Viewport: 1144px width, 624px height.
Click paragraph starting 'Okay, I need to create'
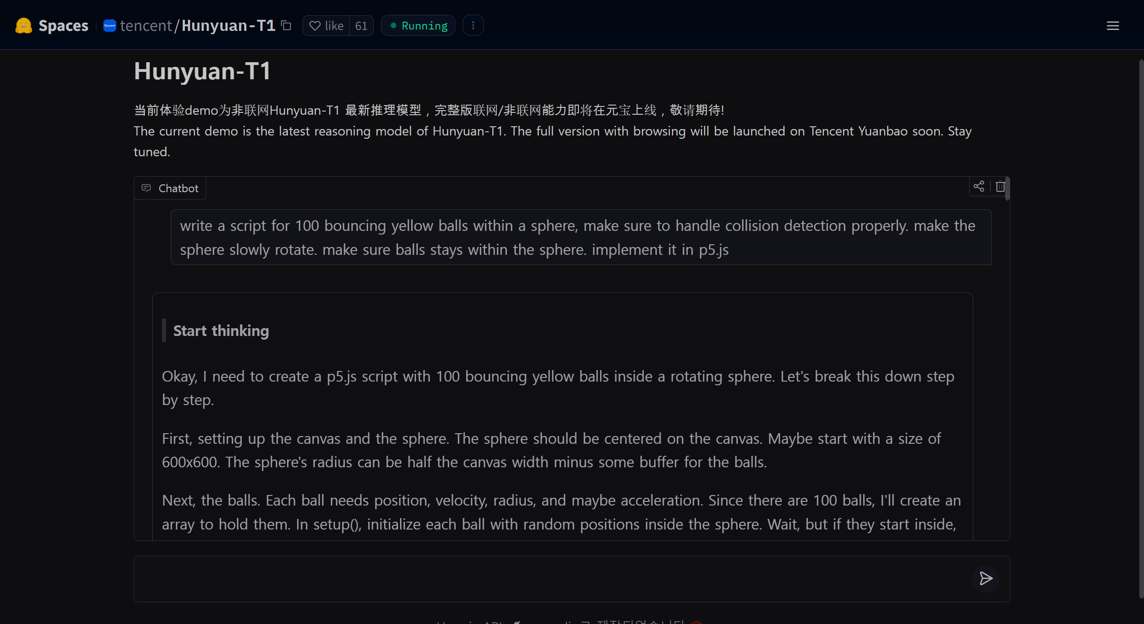point(558,388)
